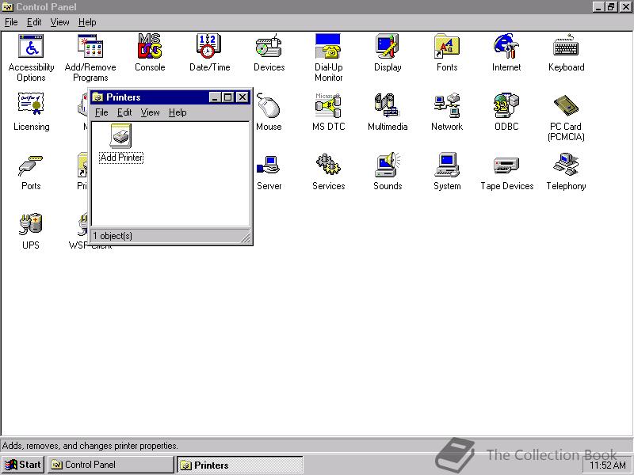
Task: Click the Printers taskbar button
Action: pos(240,465)
